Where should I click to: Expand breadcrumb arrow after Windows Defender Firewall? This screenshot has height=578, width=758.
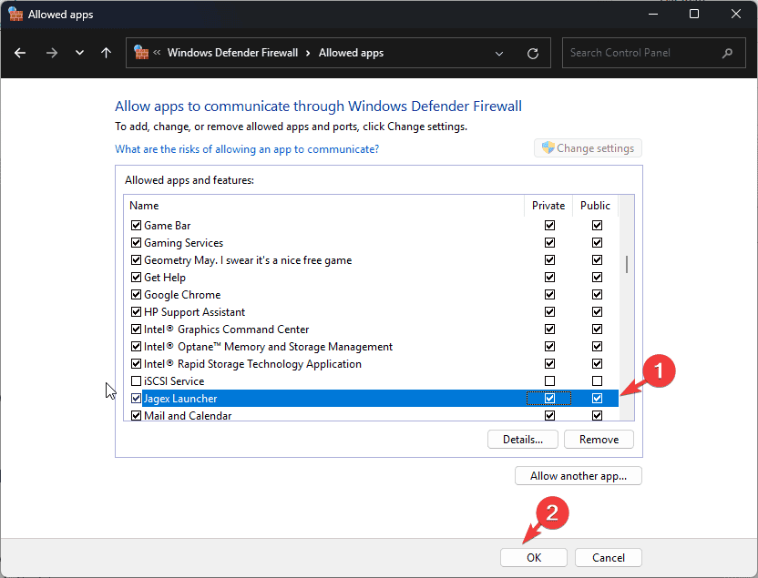308,53
